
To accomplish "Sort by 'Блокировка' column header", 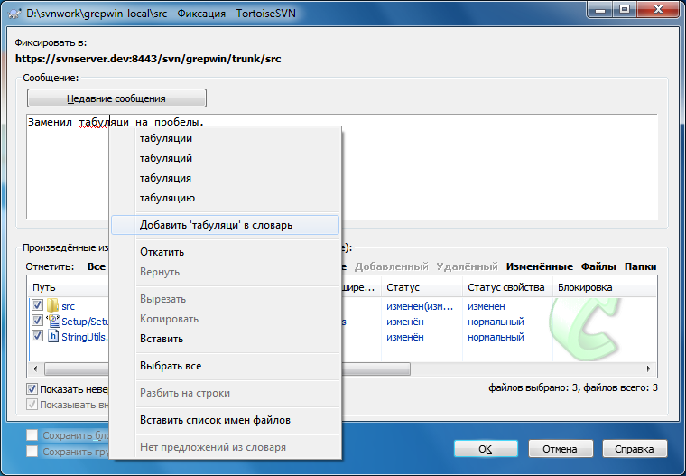I will [604, 288].
